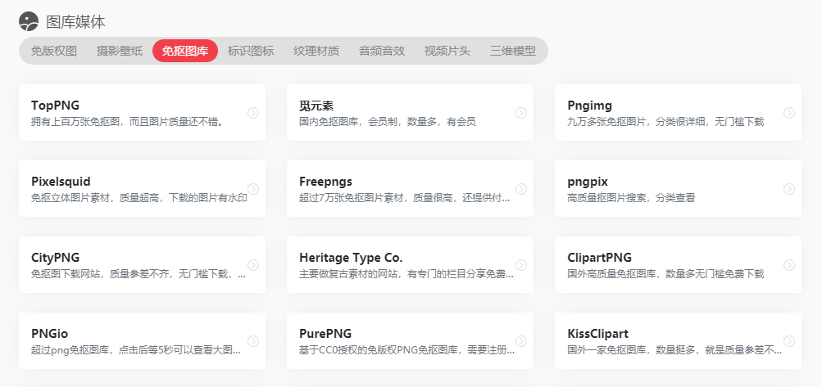Image resolution: width=822 pixels, height=387 pixels.
Task: Click description 高质量抠图片搜索，分类查看
Action: pyautogui.click(x=631, y=198)
